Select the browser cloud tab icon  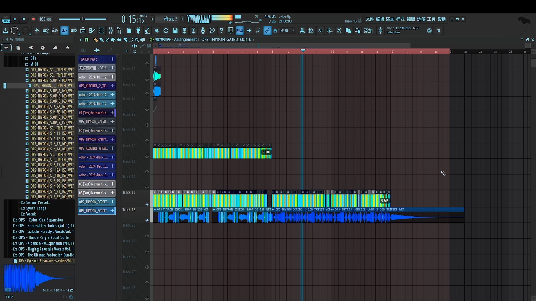tap(55, 48)
